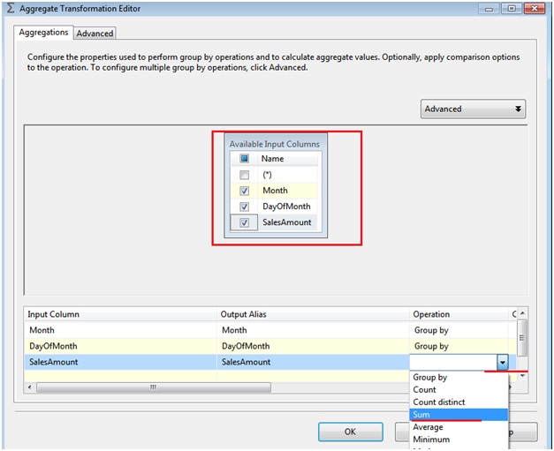The width and height of the screenshot is (554, 451).
Task: Close the Aggregate Transformation Editor window
Action: pos(535,9)
